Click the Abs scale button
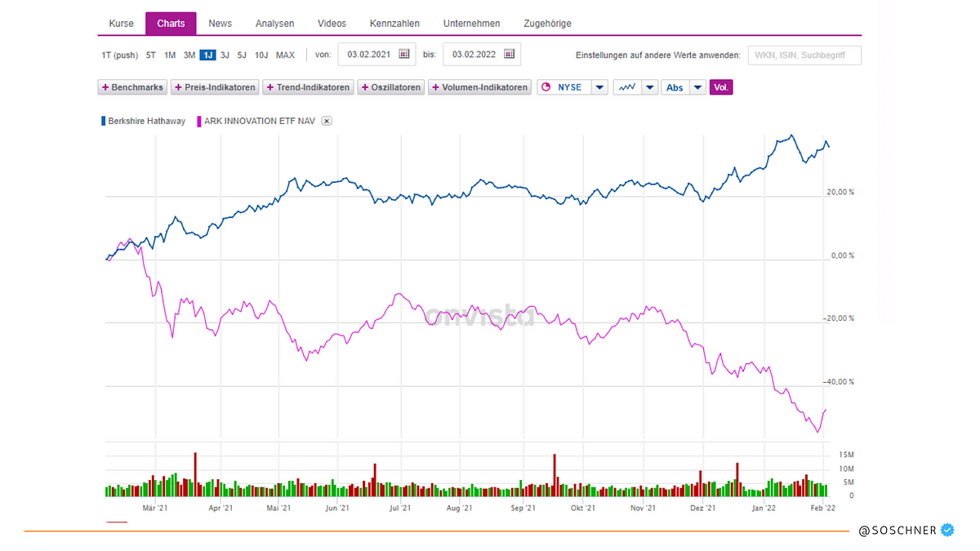 tap(675, 87)
